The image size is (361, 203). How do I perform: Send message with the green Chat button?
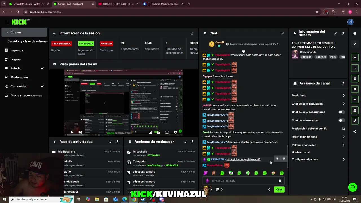pyautogui.click(x=279, y=189)
